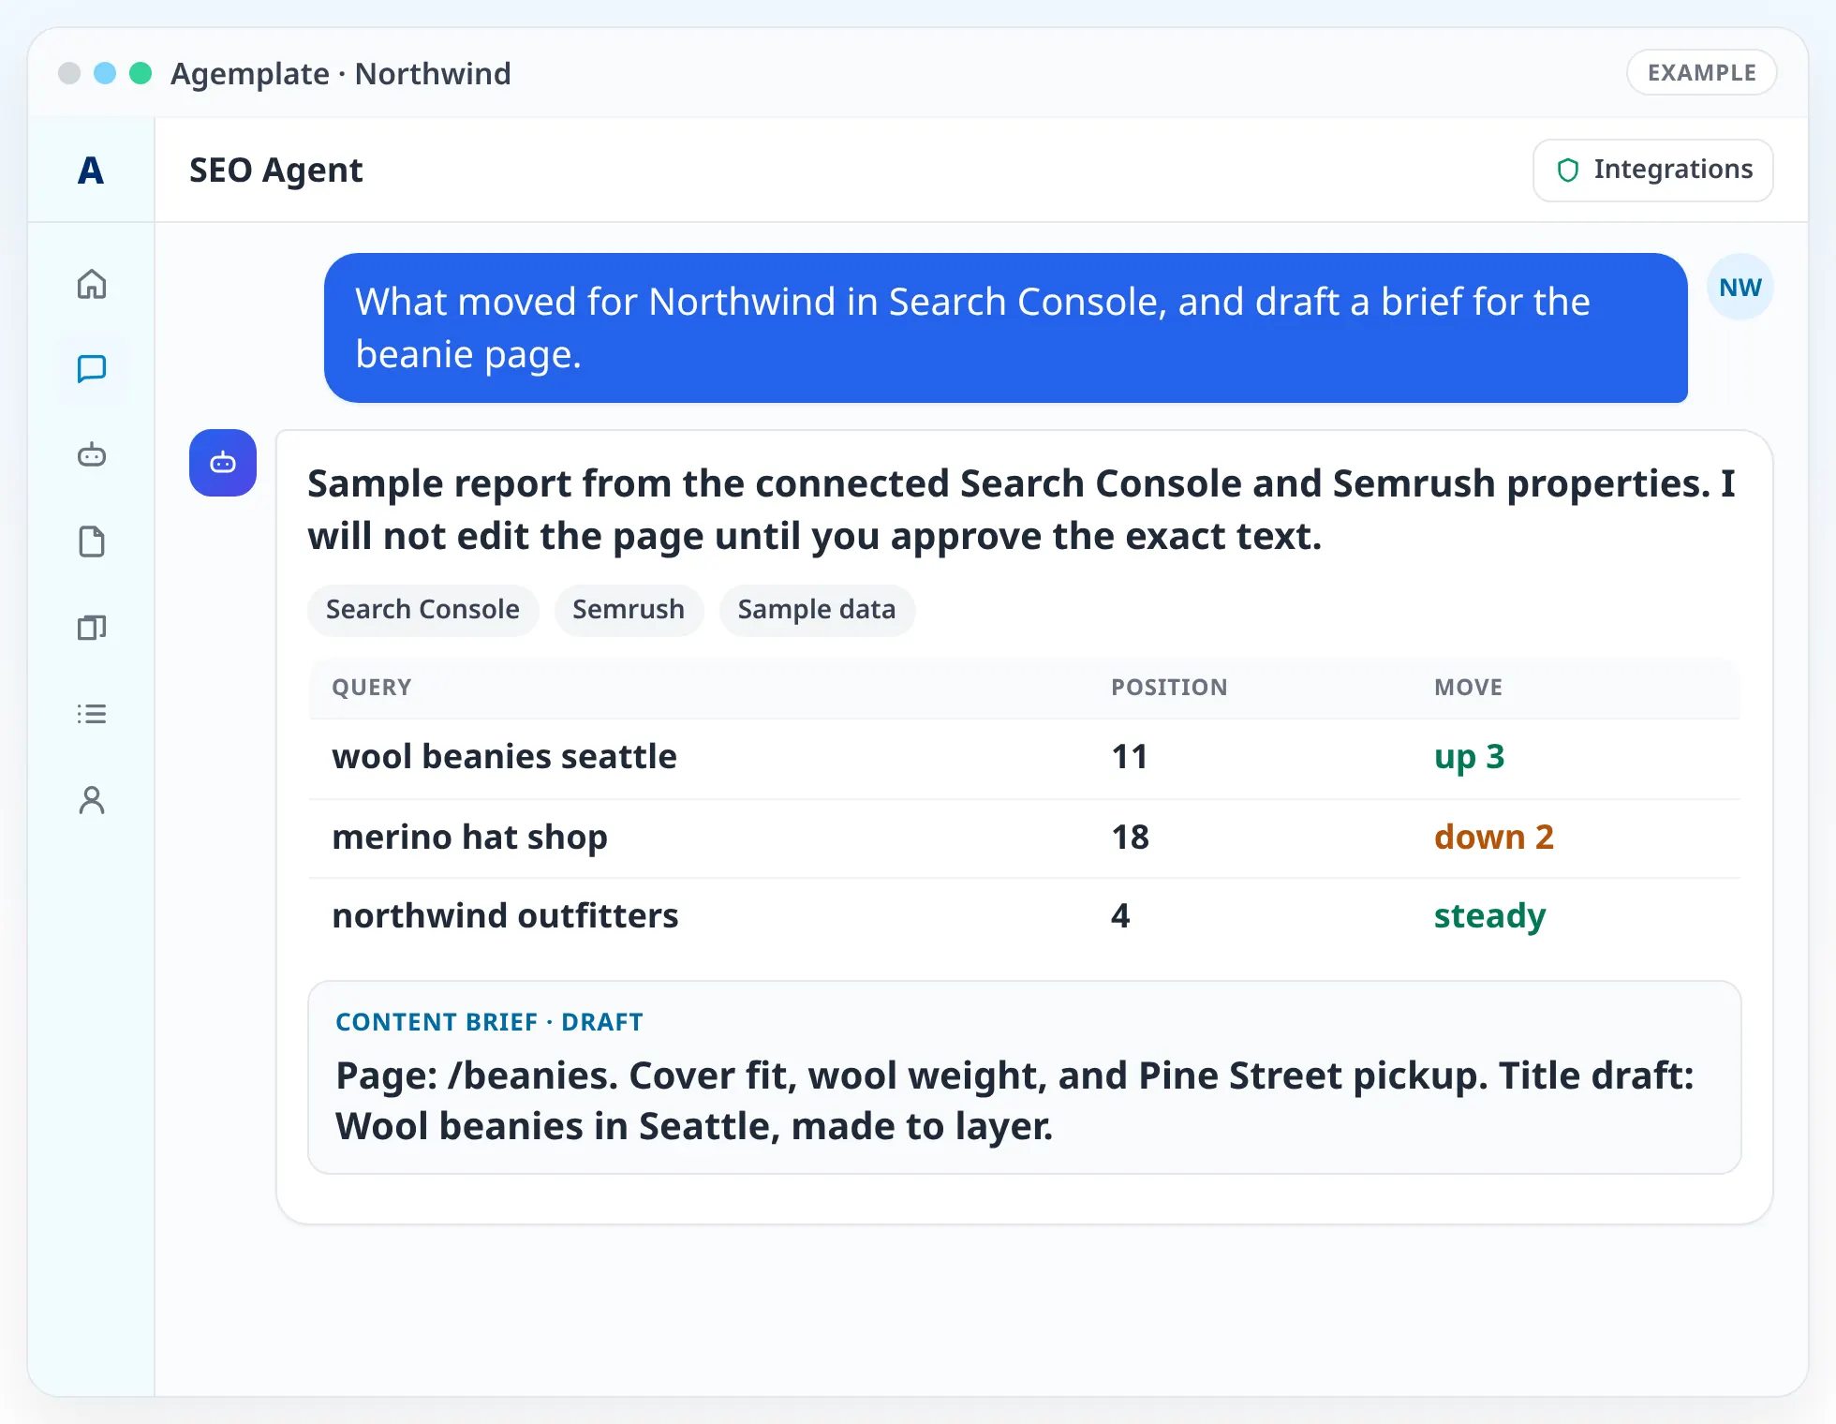Image resolution: width=1836 pixels, height=1424 pixels.
Task: Select the Sample data chip
Action: click(817, 610)
